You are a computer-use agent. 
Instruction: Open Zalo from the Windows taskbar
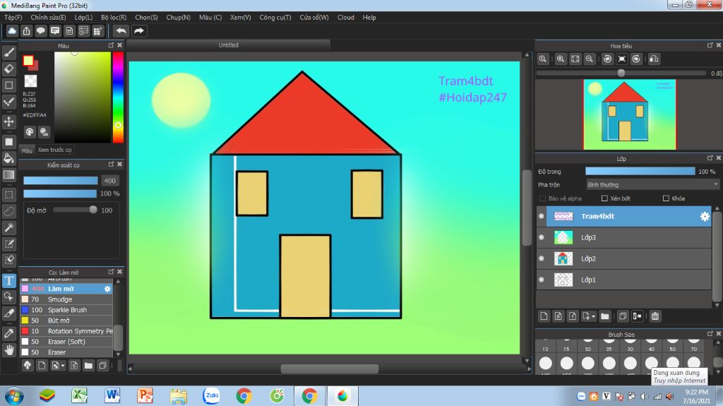coord(211,395)
